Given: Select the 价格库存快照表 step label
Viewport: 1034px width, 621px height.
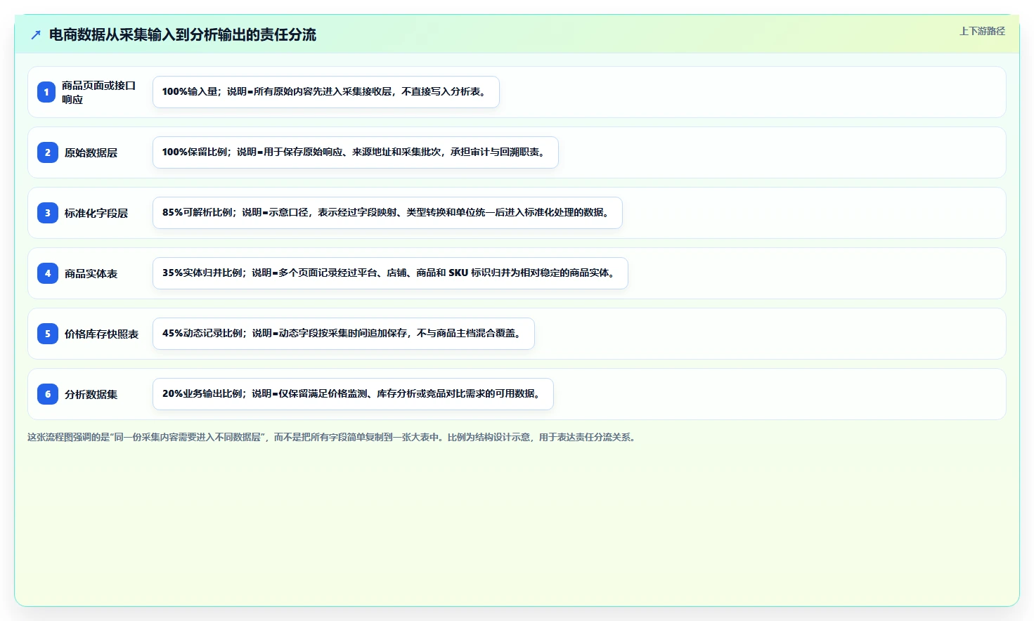Looking at the screenshot, I should click(x=101, y=334).
